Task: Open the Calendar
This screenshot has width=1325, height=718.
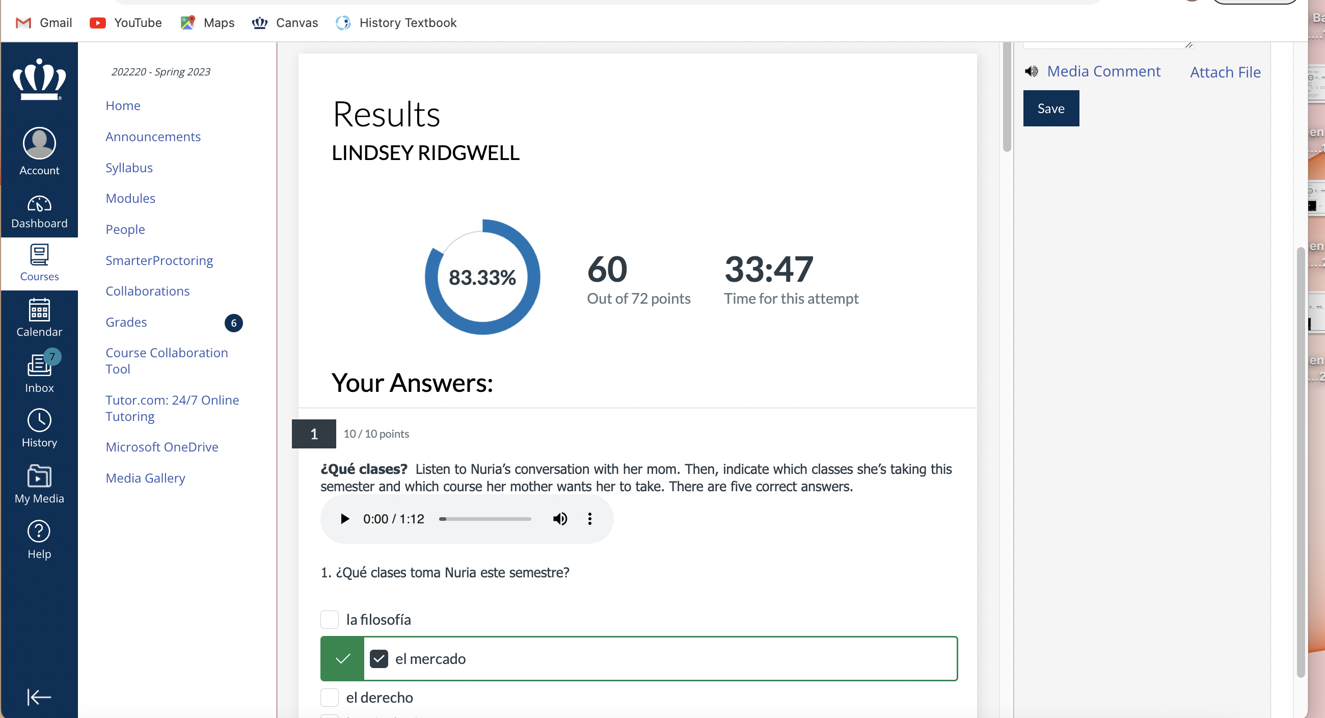Action: [39, 318]
